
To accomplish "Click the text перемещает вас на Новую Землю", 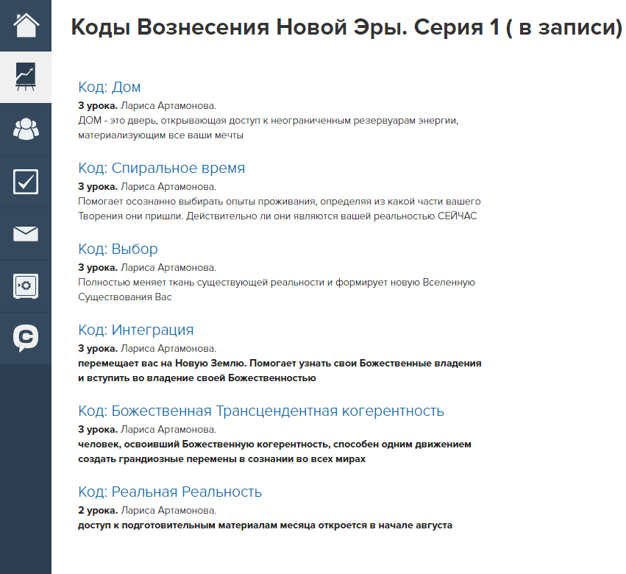I will [280, 370].
